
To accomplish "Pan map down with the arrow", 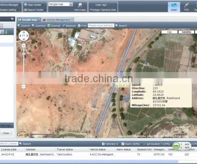I will coord(24,39).
